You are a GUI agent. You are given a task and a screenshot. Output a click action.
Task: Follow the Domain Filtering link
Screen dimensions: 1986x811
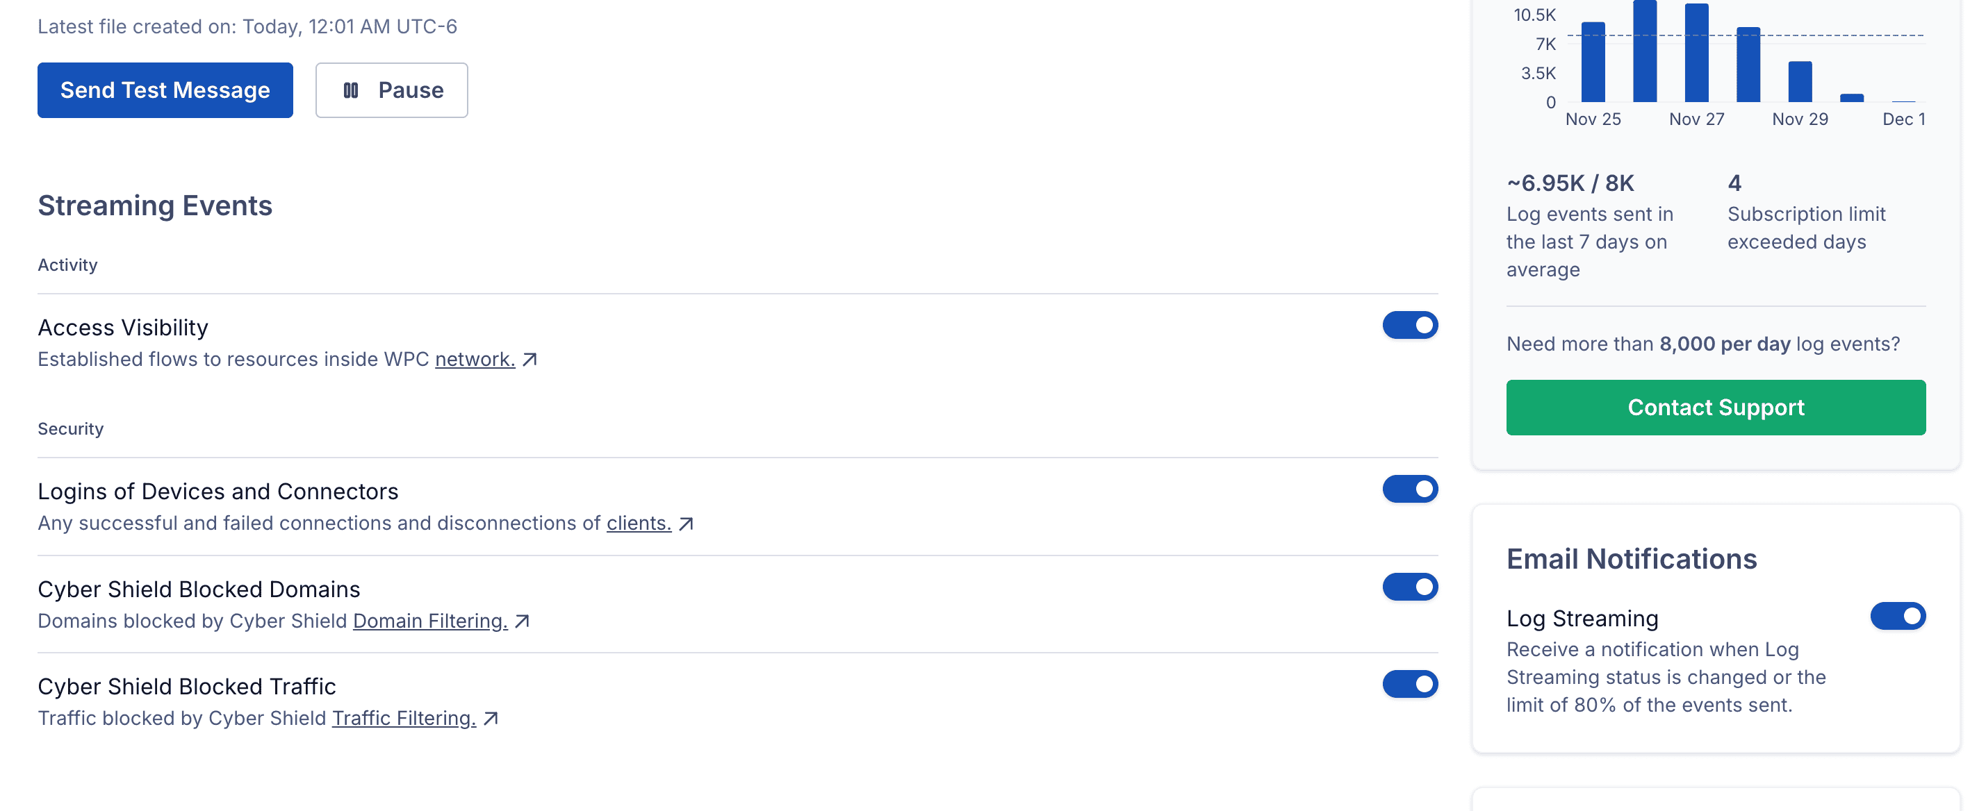pos(430,621)
